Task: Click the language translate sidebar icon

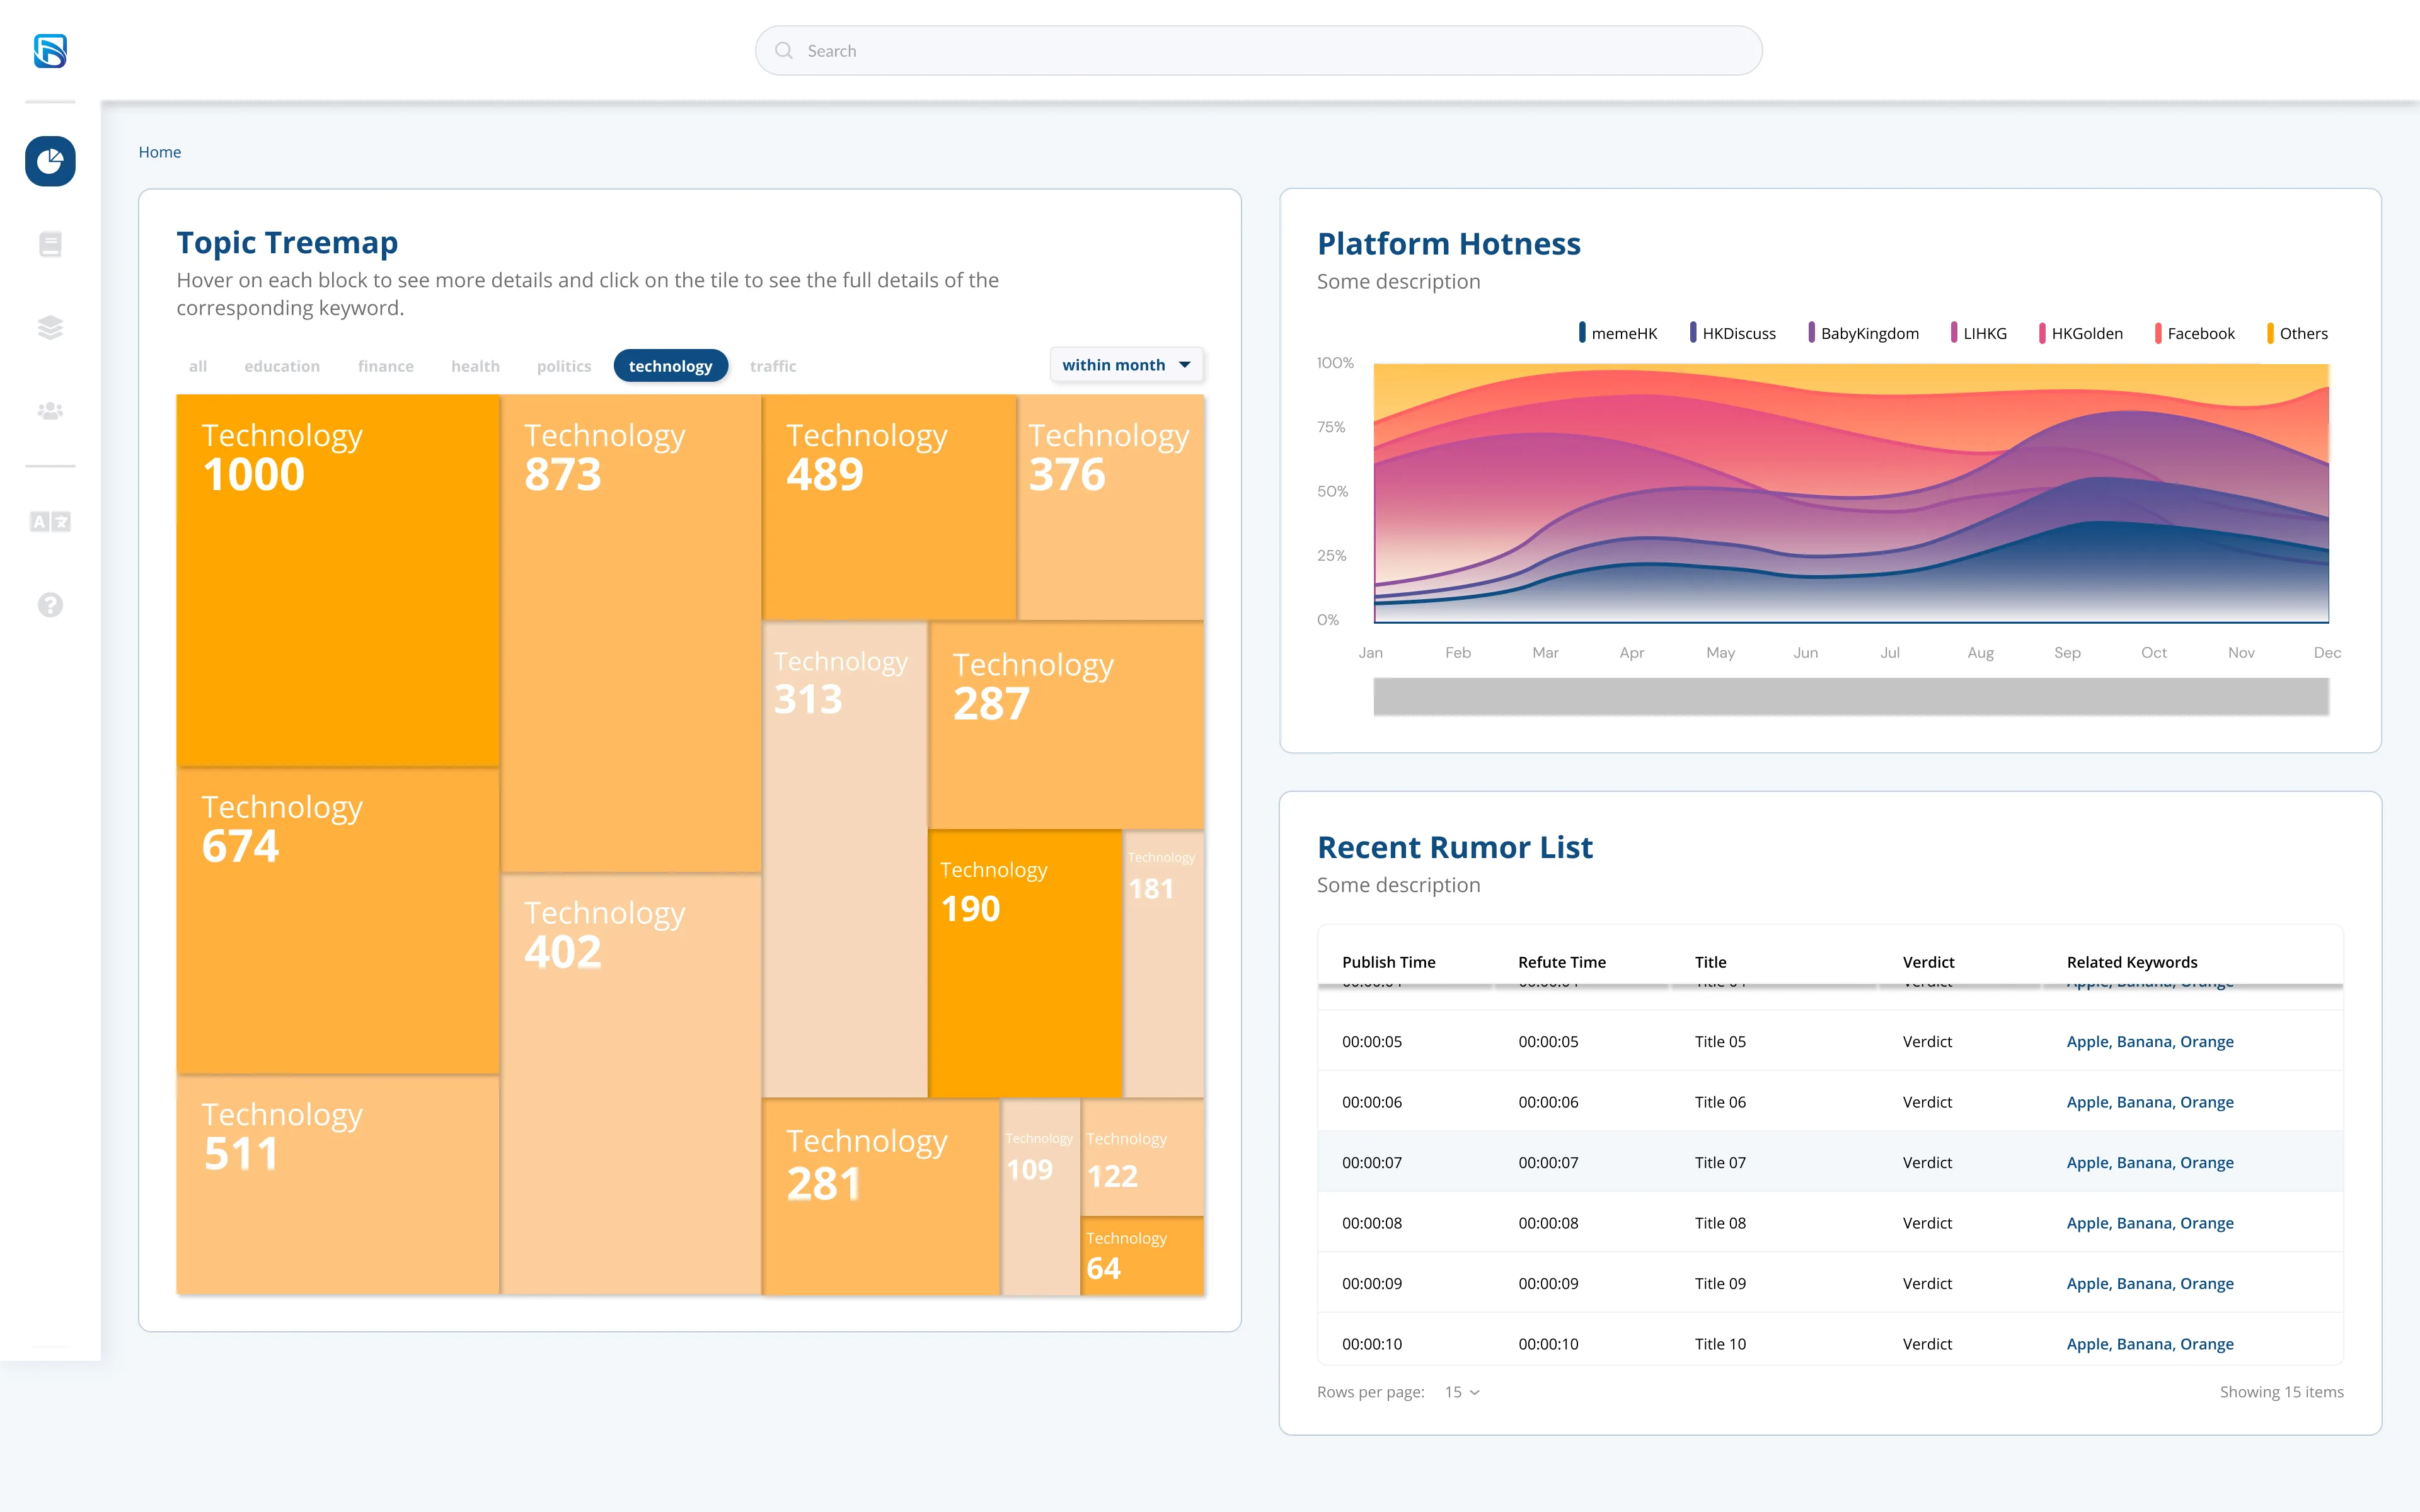Action: (x=50, y=521)
